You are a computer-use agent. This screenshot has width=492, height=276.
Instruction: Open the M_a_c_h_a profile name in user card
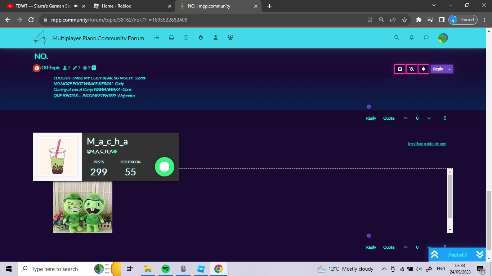pos(107,141)
